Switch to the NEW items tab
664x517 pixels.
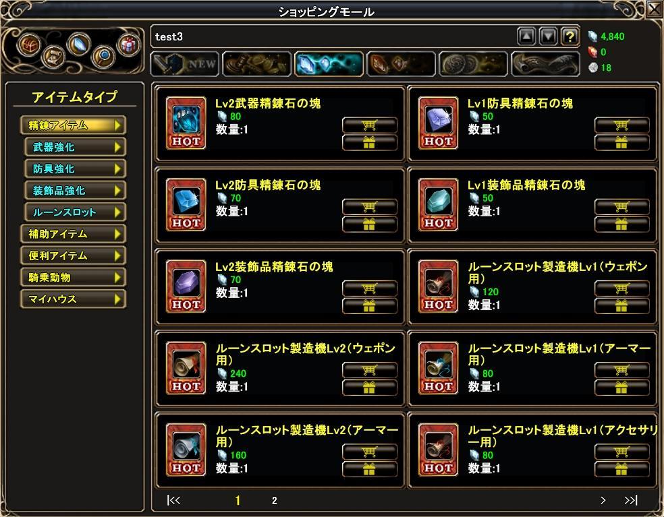tap(185, 64)
